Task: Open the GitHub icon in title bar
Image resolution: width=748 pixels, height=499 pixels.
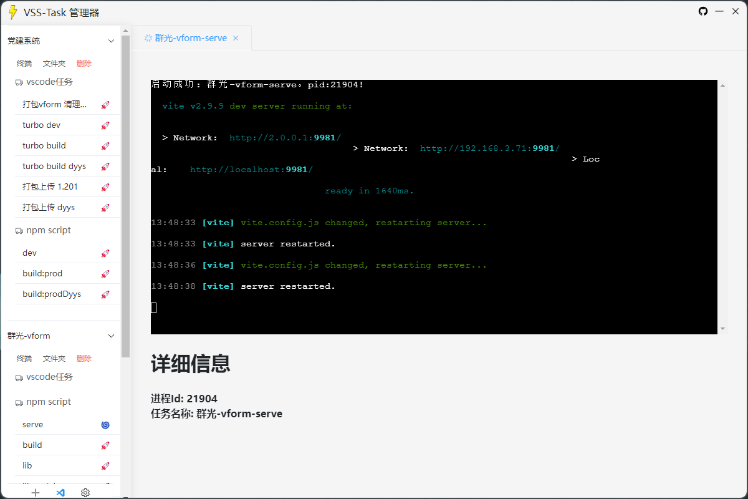Action: point(703,11)
